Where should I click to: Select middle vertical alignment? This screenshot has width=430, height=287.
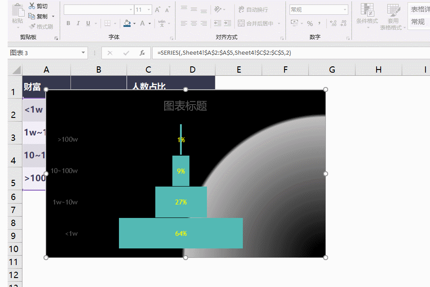pyautogui.click(x=194, y=9)
